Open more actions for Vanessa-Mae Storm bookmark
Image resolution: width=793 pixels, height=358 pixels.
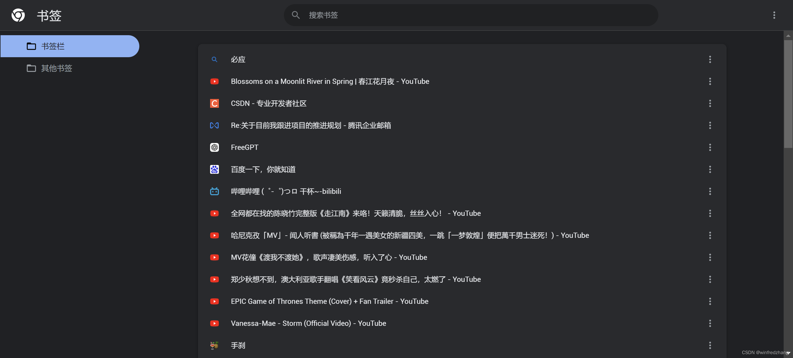pyautogui.click(x=710, y=323)
